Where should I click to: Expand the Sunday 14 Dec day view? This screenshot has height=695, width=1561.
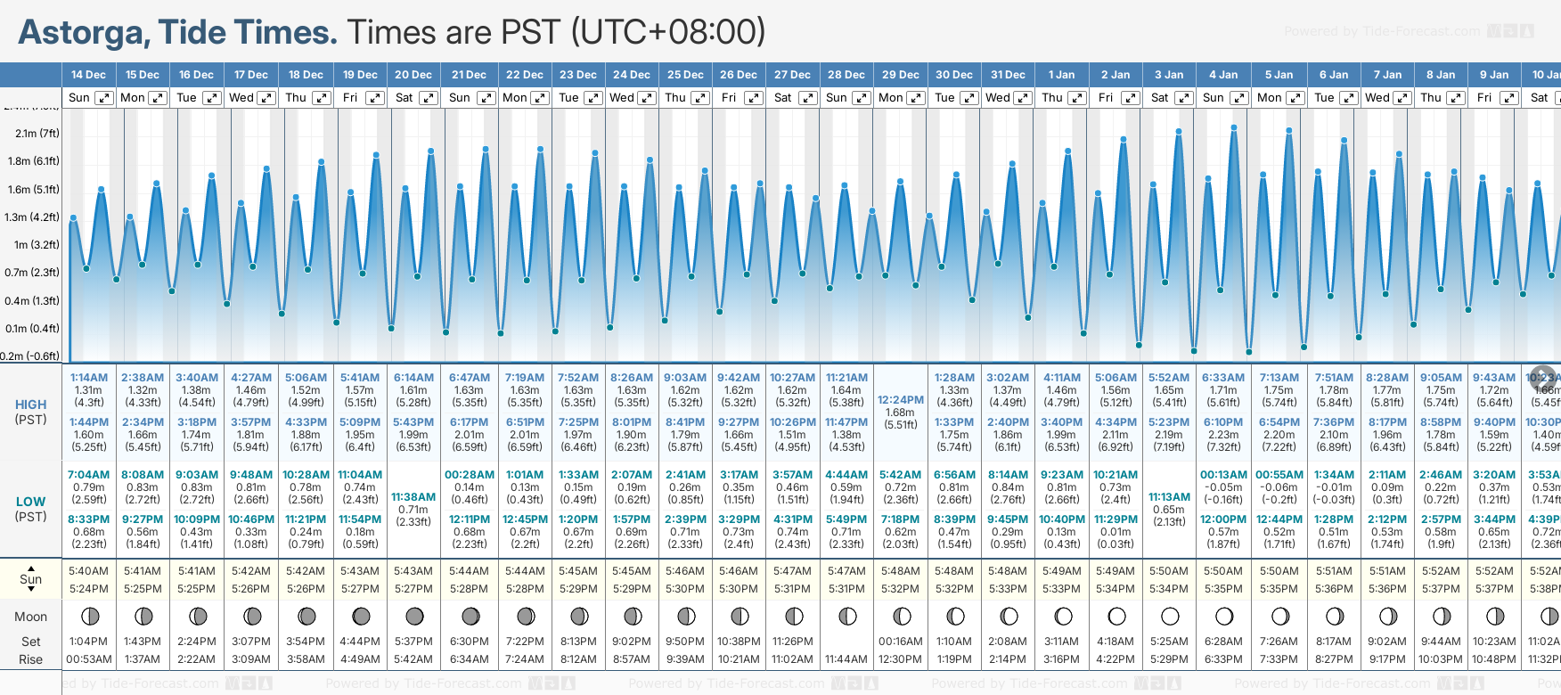(104, 98)
